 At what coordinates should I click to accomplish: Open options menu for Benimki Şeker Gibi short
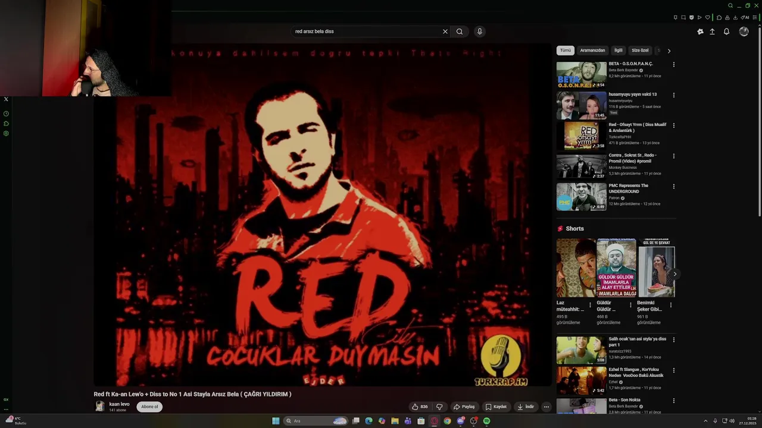coord(671,305)
